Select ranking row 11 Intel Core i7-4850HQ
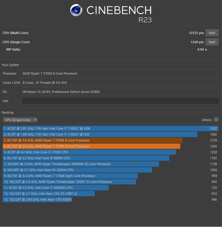Screen dimensions: 222x227 (x=110, y=188)
